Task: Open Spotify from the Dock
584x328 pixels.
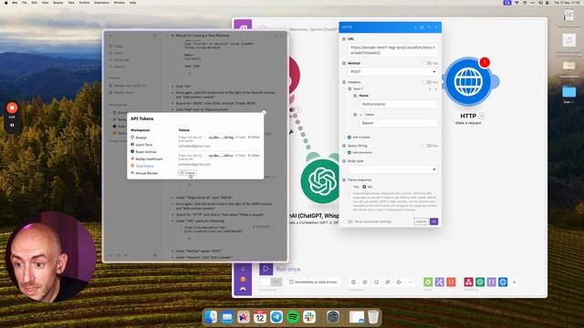Action: click(293, 317)
